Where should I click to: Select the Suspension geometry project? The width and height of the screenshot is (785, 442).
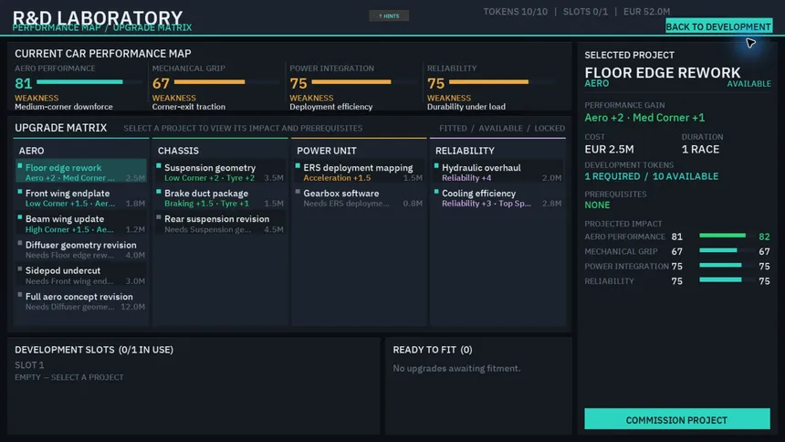[220, 172]
